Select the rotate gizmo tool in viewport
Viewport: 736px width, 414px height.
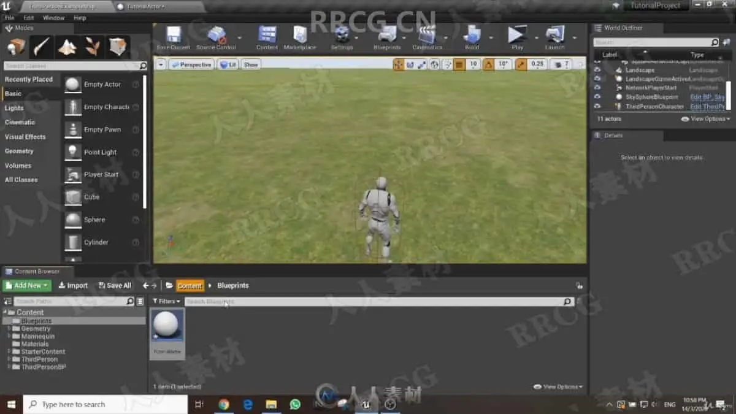(410, 64)
